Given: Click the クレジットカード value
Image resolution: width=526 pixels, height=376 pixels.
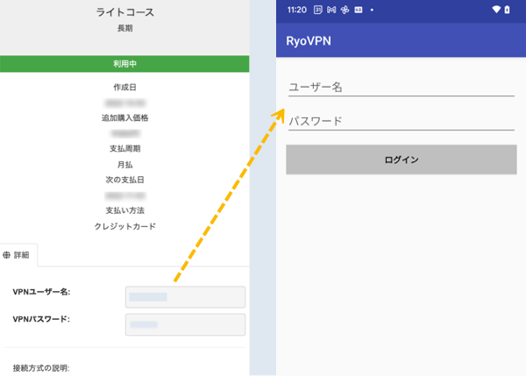Looking at the screenshot, I should click(x=124, y=226).
